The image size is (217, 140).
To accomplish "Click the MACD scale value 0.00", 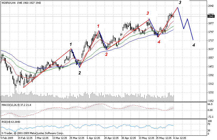I will pos(210,110).
